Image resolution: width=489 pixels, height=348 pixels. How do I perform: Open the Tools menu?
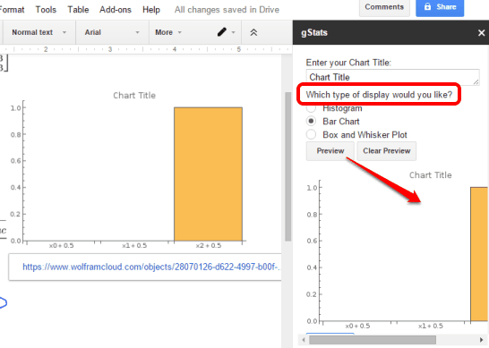[x=46, y=10]
